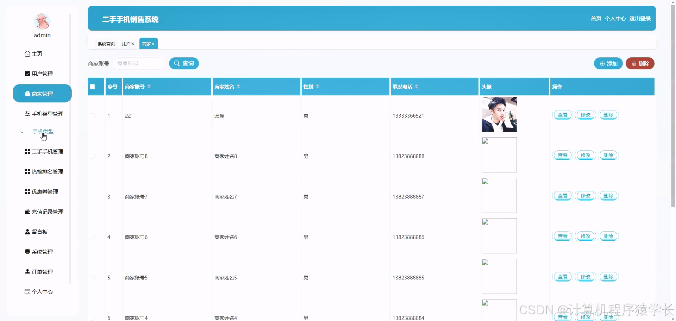Open the 手机类型 submenu link
Viewport: 676px width, 321px height.
pyautogui.click(x=43, y=132)
